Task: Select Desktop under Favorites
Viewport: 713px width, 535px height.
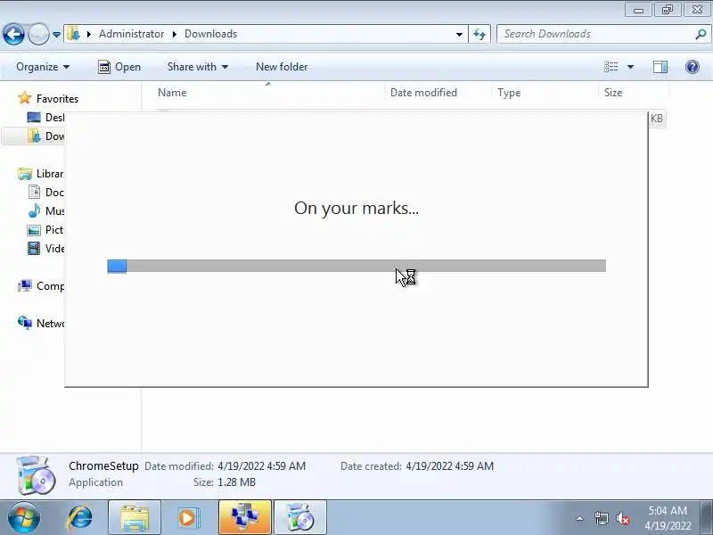Action: click(x=45, y=118)
